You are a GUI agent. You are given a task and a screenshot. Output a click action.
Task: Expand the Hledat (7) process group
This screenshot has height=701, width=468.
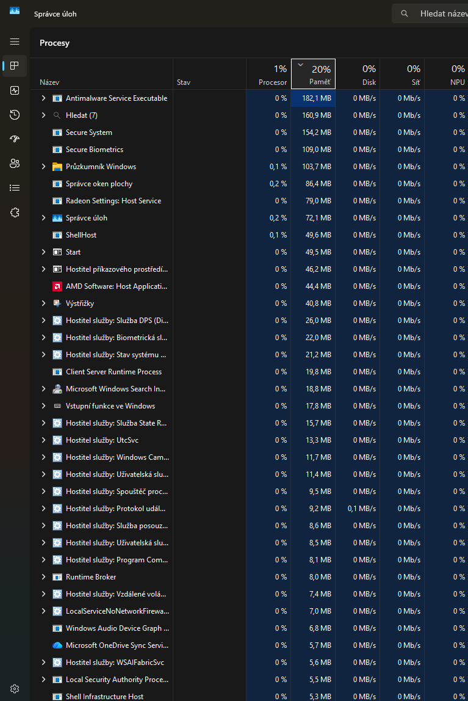tap(43, 115)
